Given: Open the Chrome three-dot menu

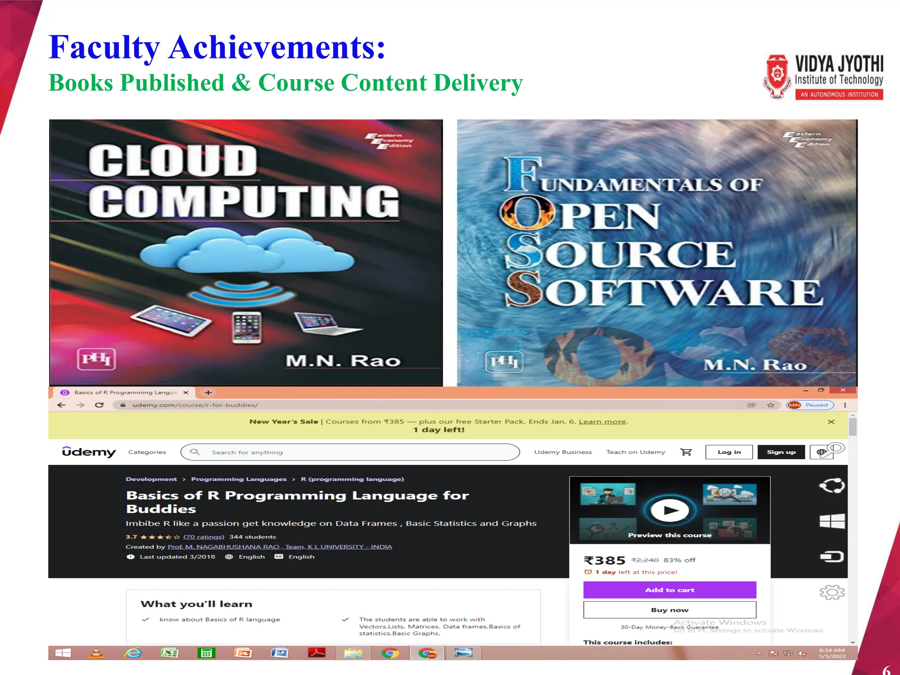Looking at the screenshot, I should pos(845,405).
